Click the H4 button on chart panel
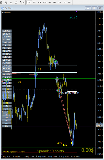The image size is (104, 160). 7,118
